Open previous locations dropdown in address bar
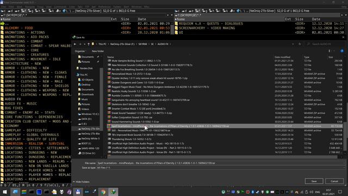The height and width of the screenshot is (196, 348). (x=293, y=44)
